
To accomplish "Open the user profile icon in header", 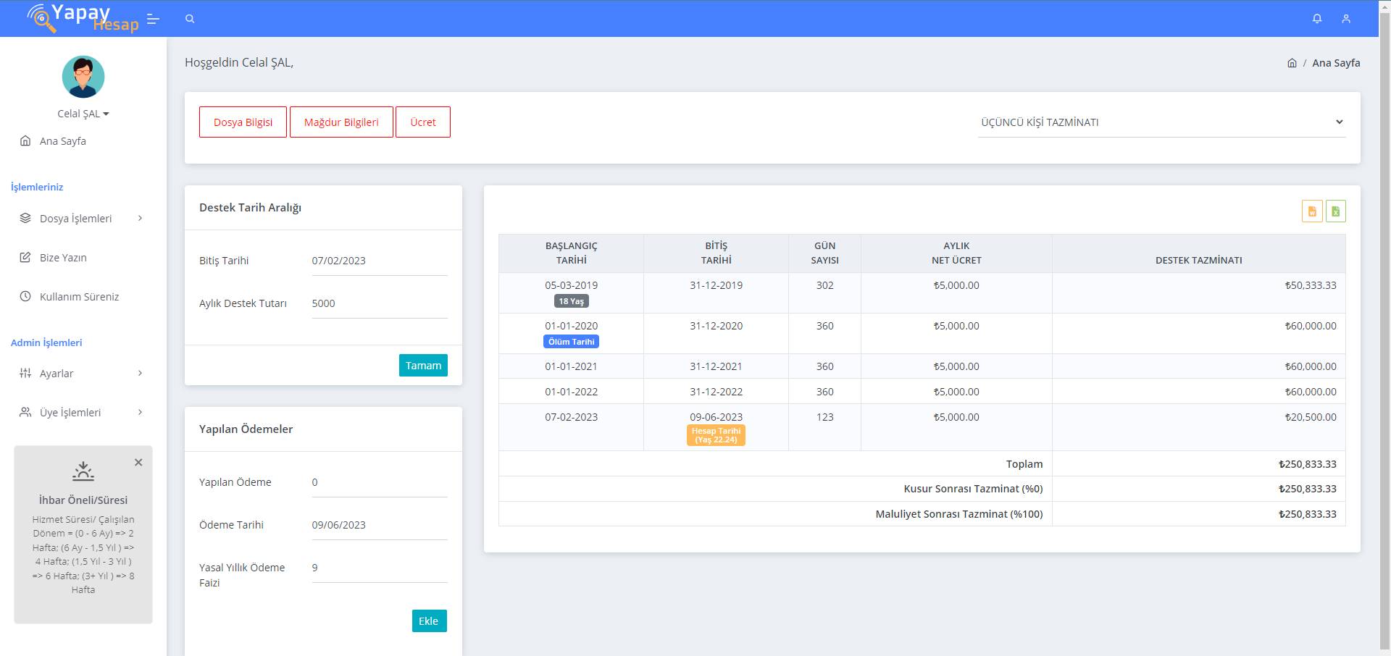I will (x=1346, y=19).
